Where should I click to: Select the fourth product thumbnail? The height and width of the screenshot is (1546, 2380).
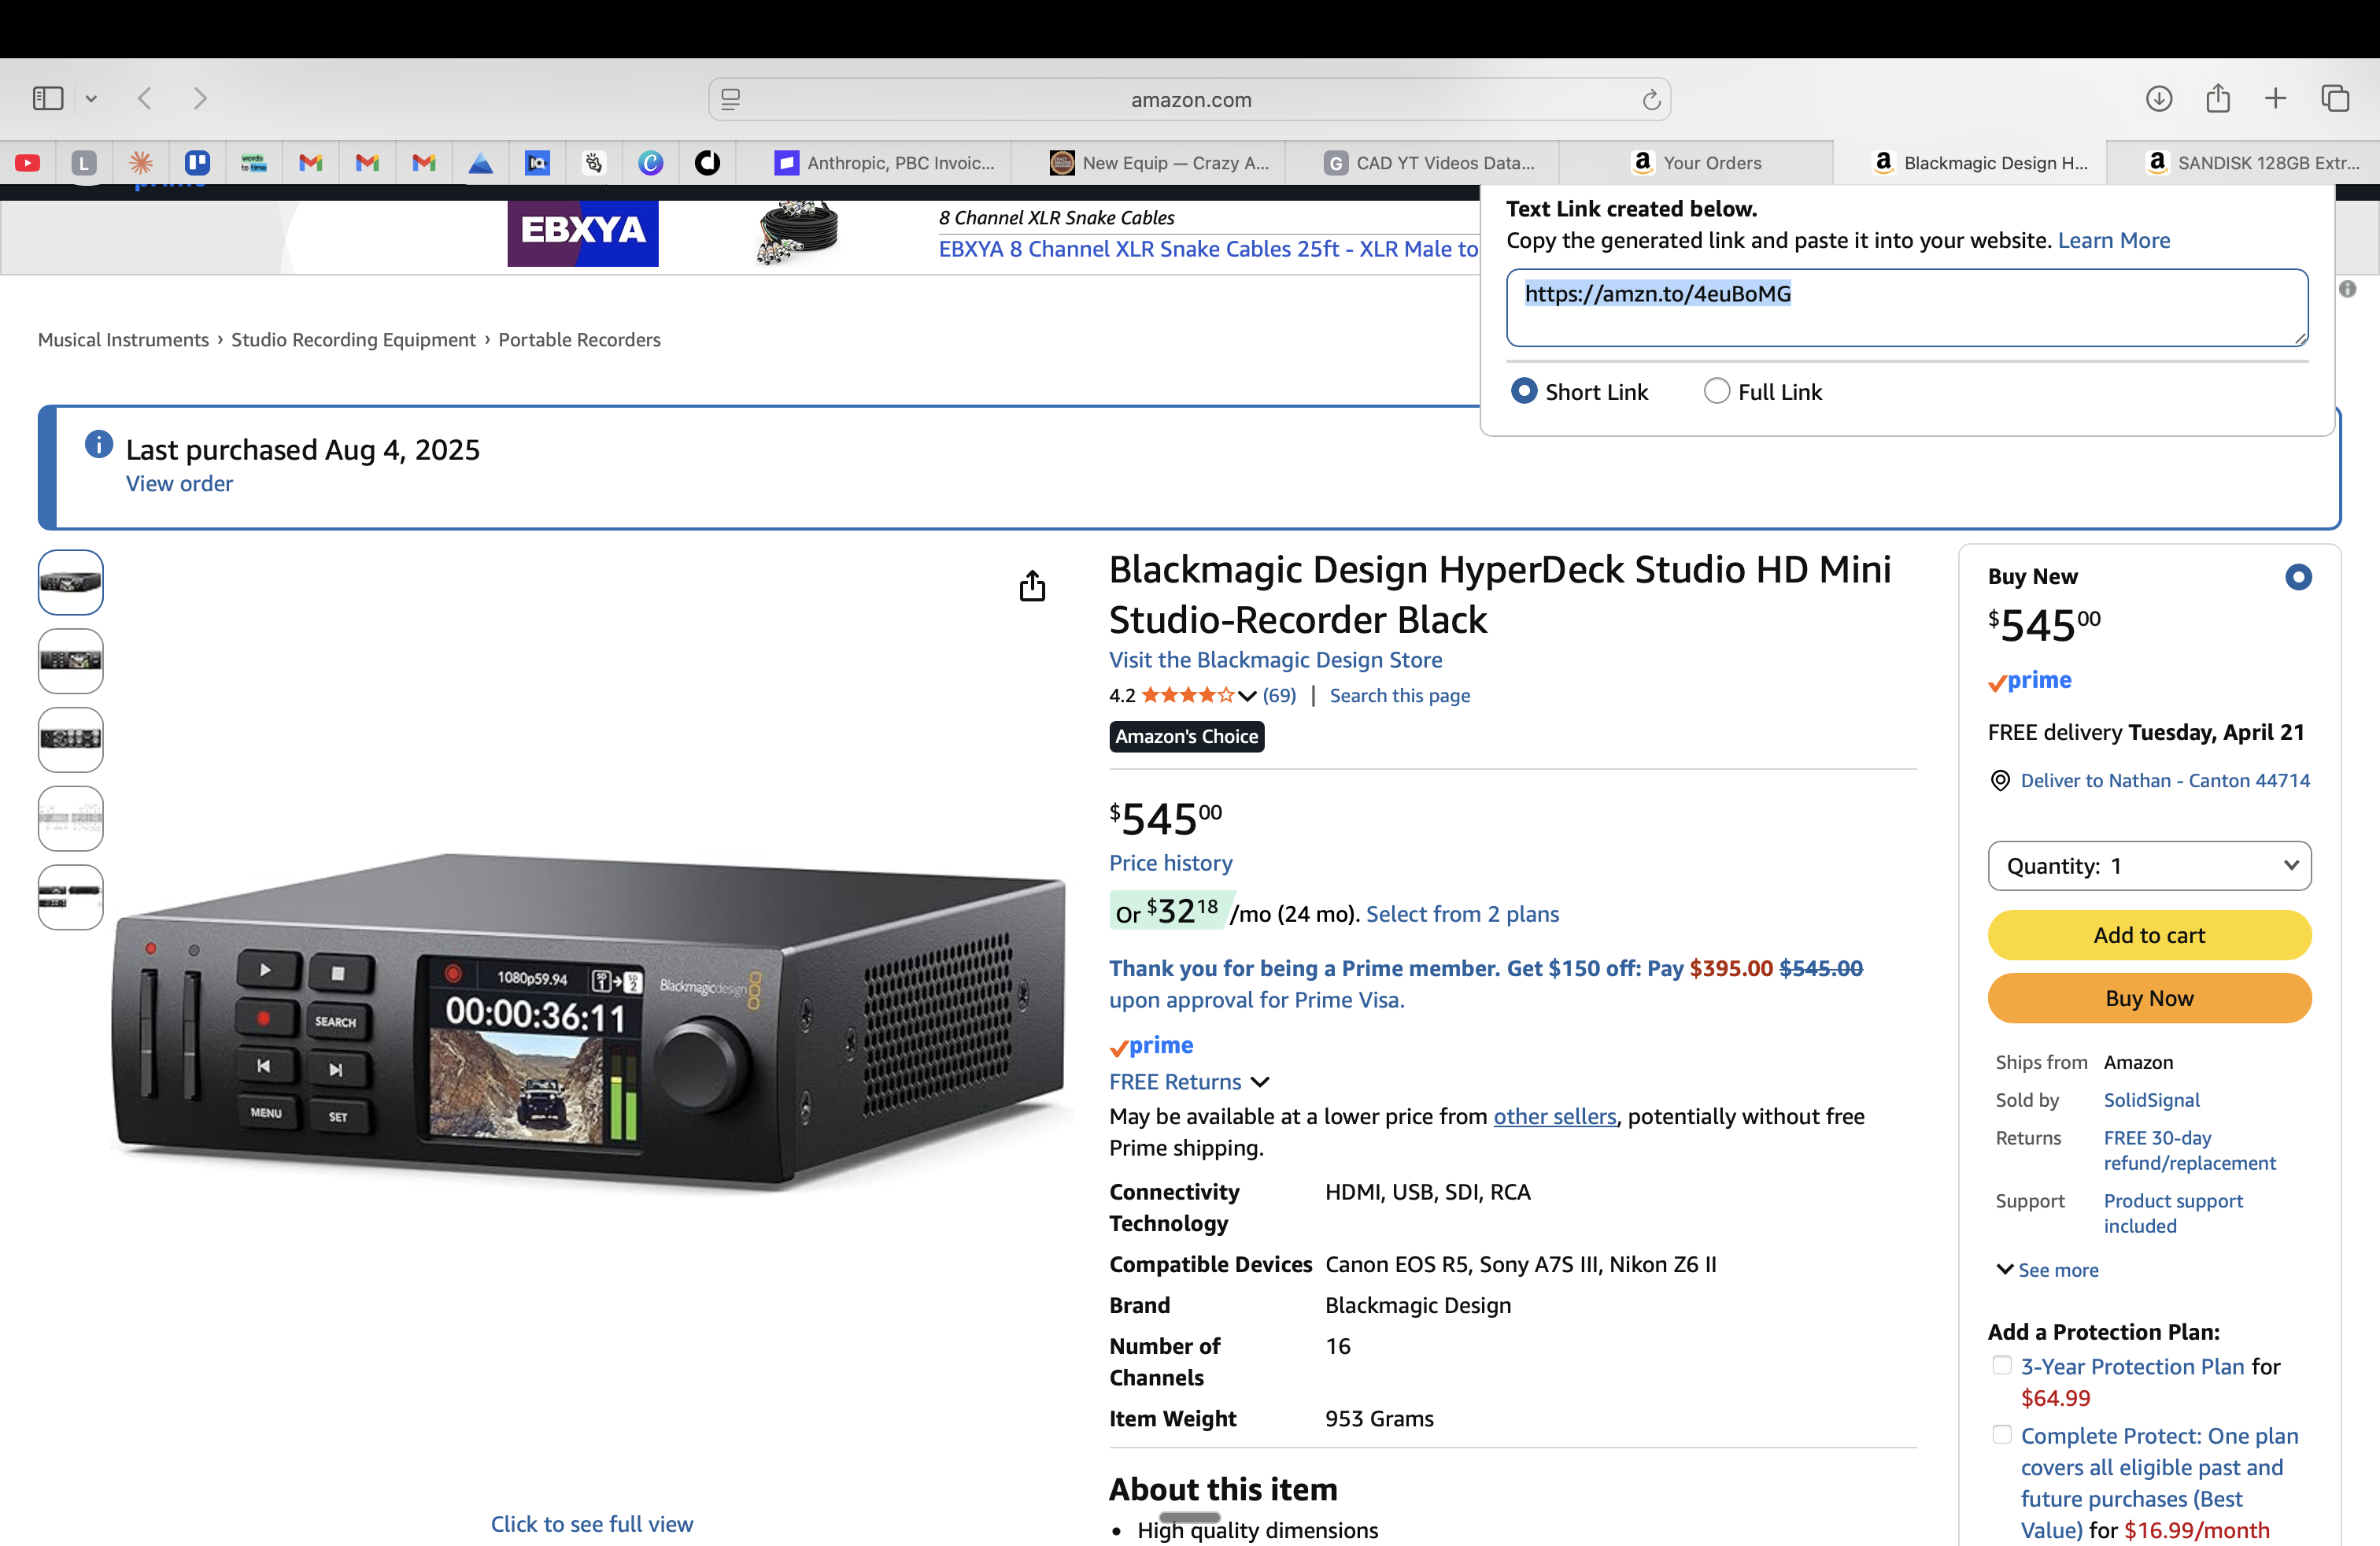[x=70, y=818]
